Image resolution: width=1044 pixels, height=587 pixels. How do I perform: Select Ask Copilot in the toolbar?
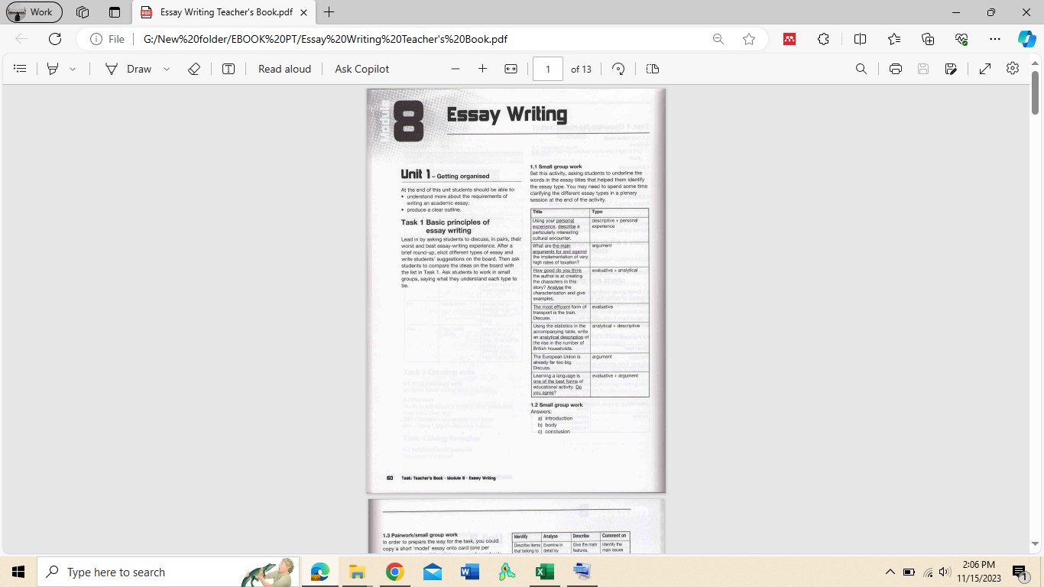pyautogui.click(x=361, y=68)
